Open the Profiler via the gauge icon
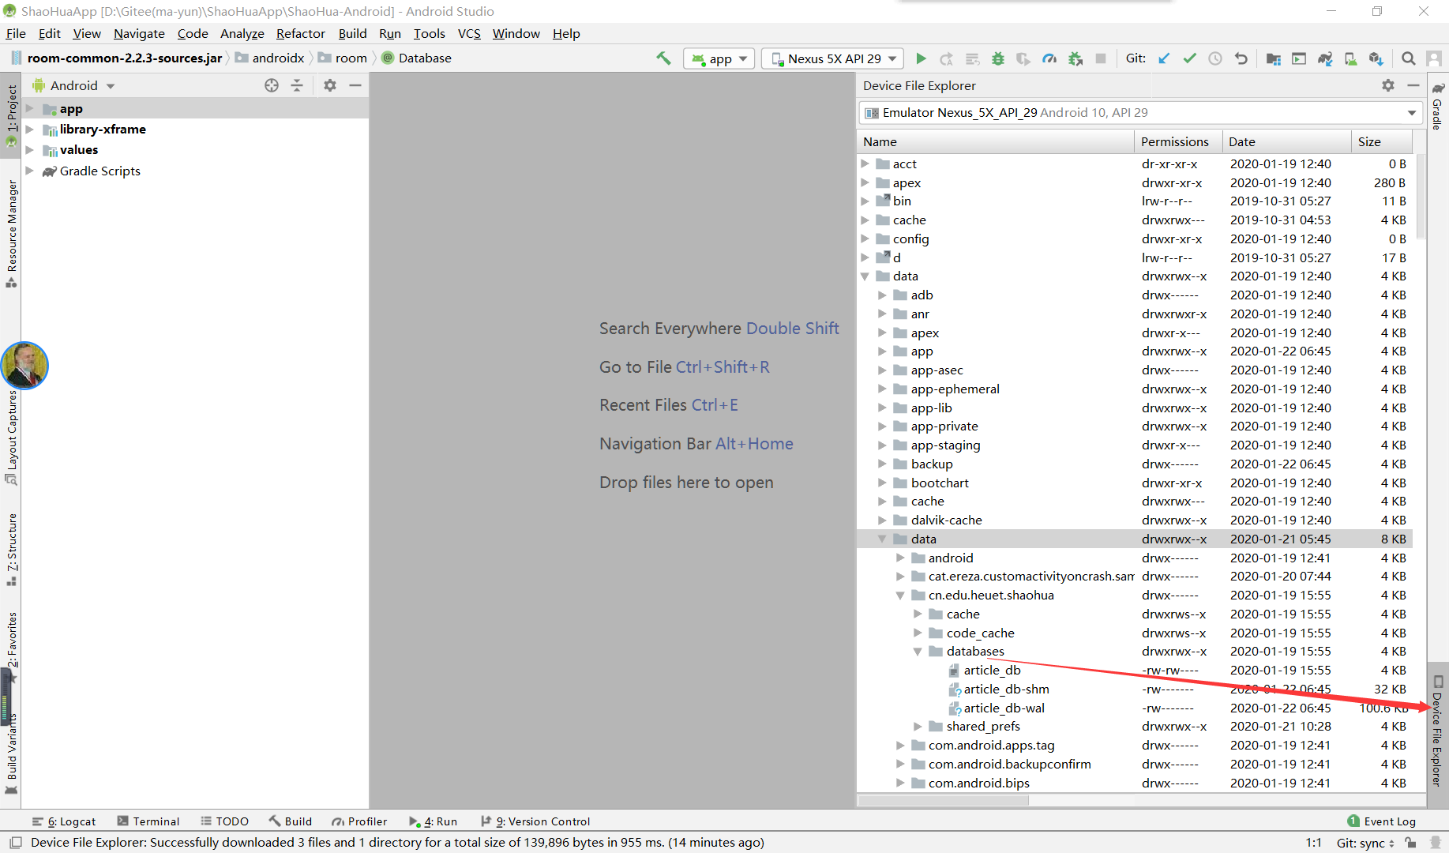This screenshot has height=853, width=1449. 1049,58
